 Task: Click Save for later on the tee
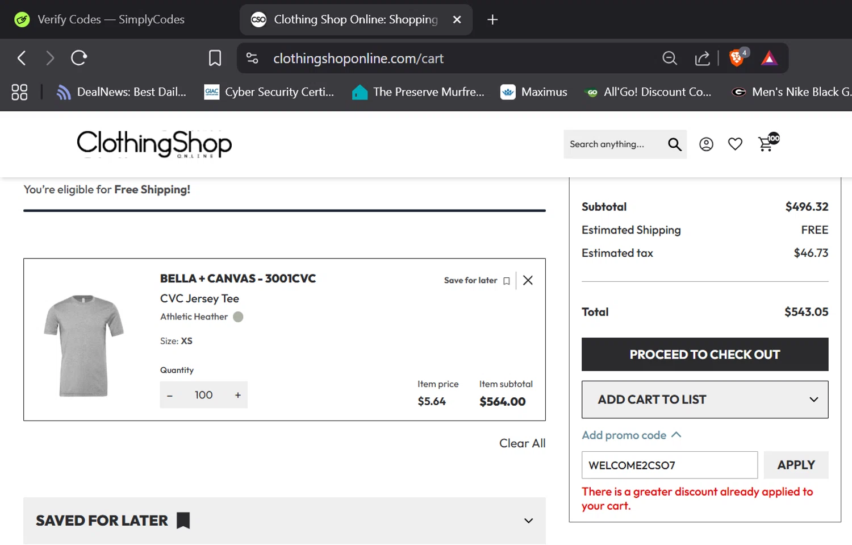(x=477, y=280)
